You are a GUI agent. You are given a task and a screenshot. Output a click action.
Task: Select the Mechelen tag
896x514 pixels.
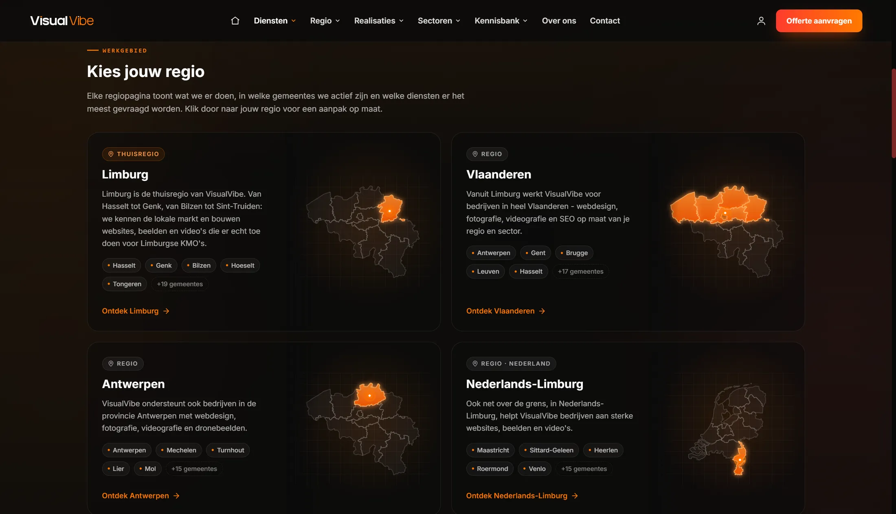coord(178,450)
